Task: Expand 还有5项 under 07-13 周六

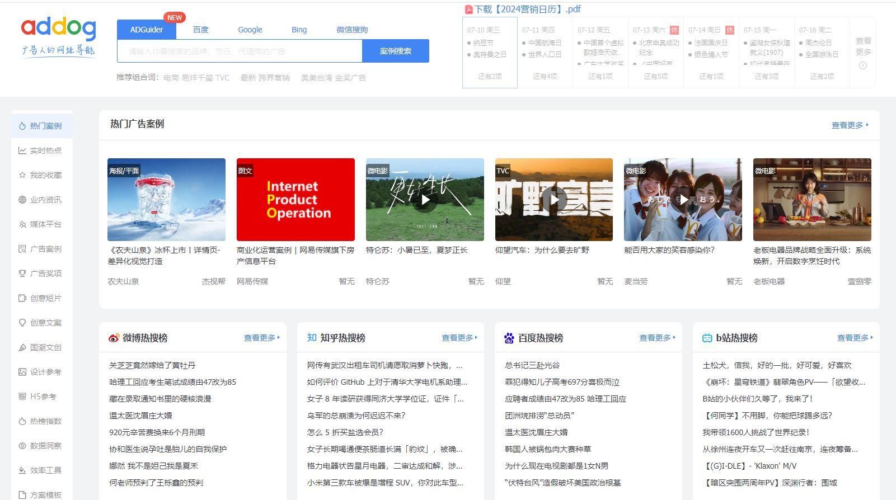Action: point(655,77)
